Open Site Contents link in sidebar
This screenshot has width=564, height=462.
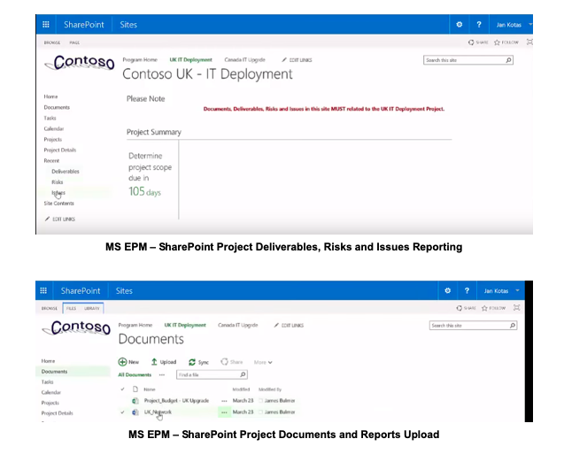point(58,204)
